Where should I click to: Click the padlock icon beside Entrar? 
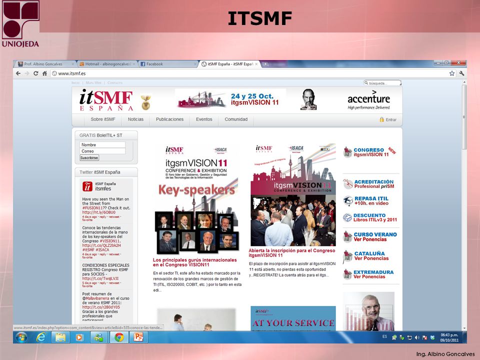[381, 119]
